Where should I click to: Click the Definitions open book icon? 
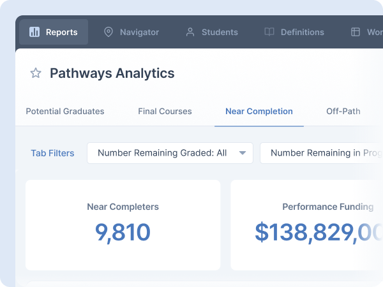(x=269, y=32)
